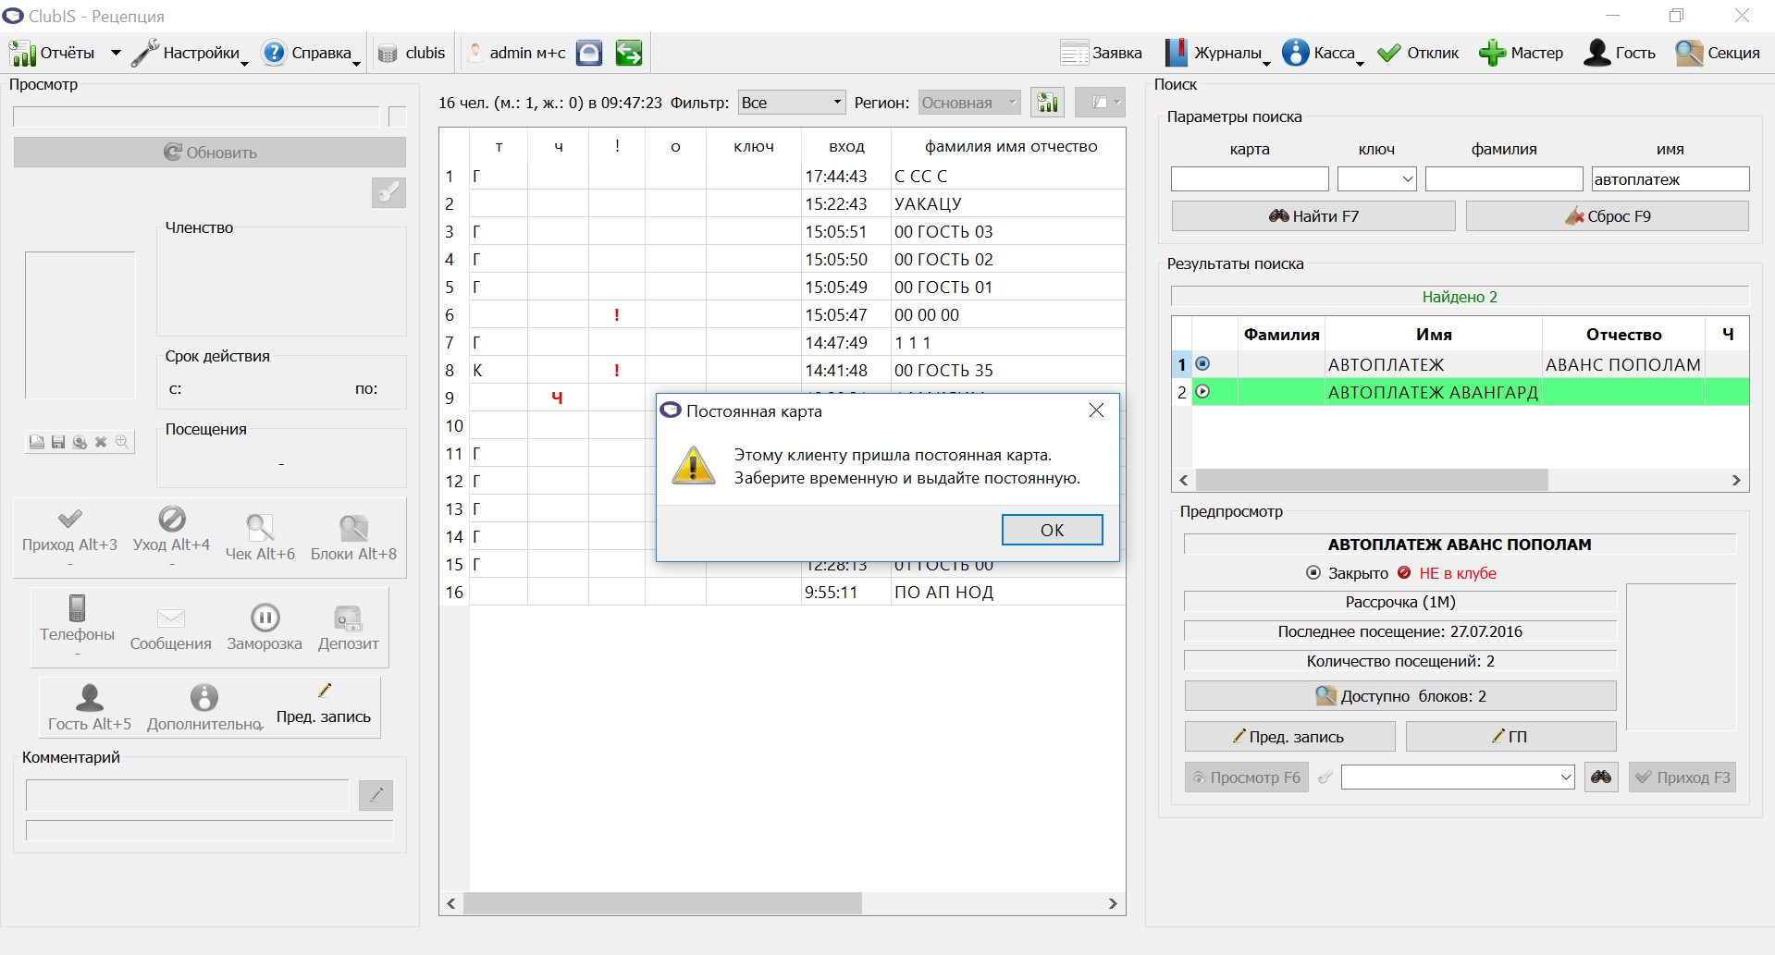The width and height of the screenshot is (1775, 955).
Task: Open Блоки Alt+8
Action: [x=353, y=537]
